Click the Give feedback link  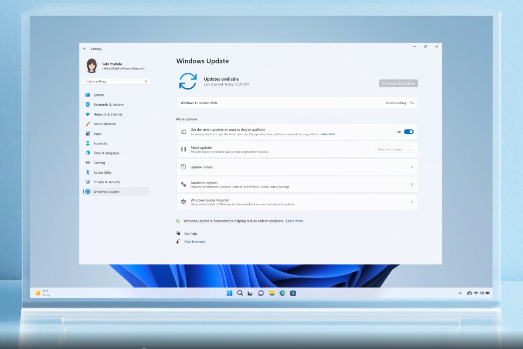(195, 241)
